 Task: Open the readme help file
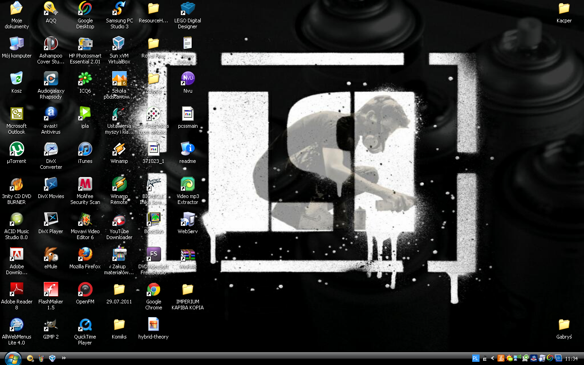[x=188, y=153]
